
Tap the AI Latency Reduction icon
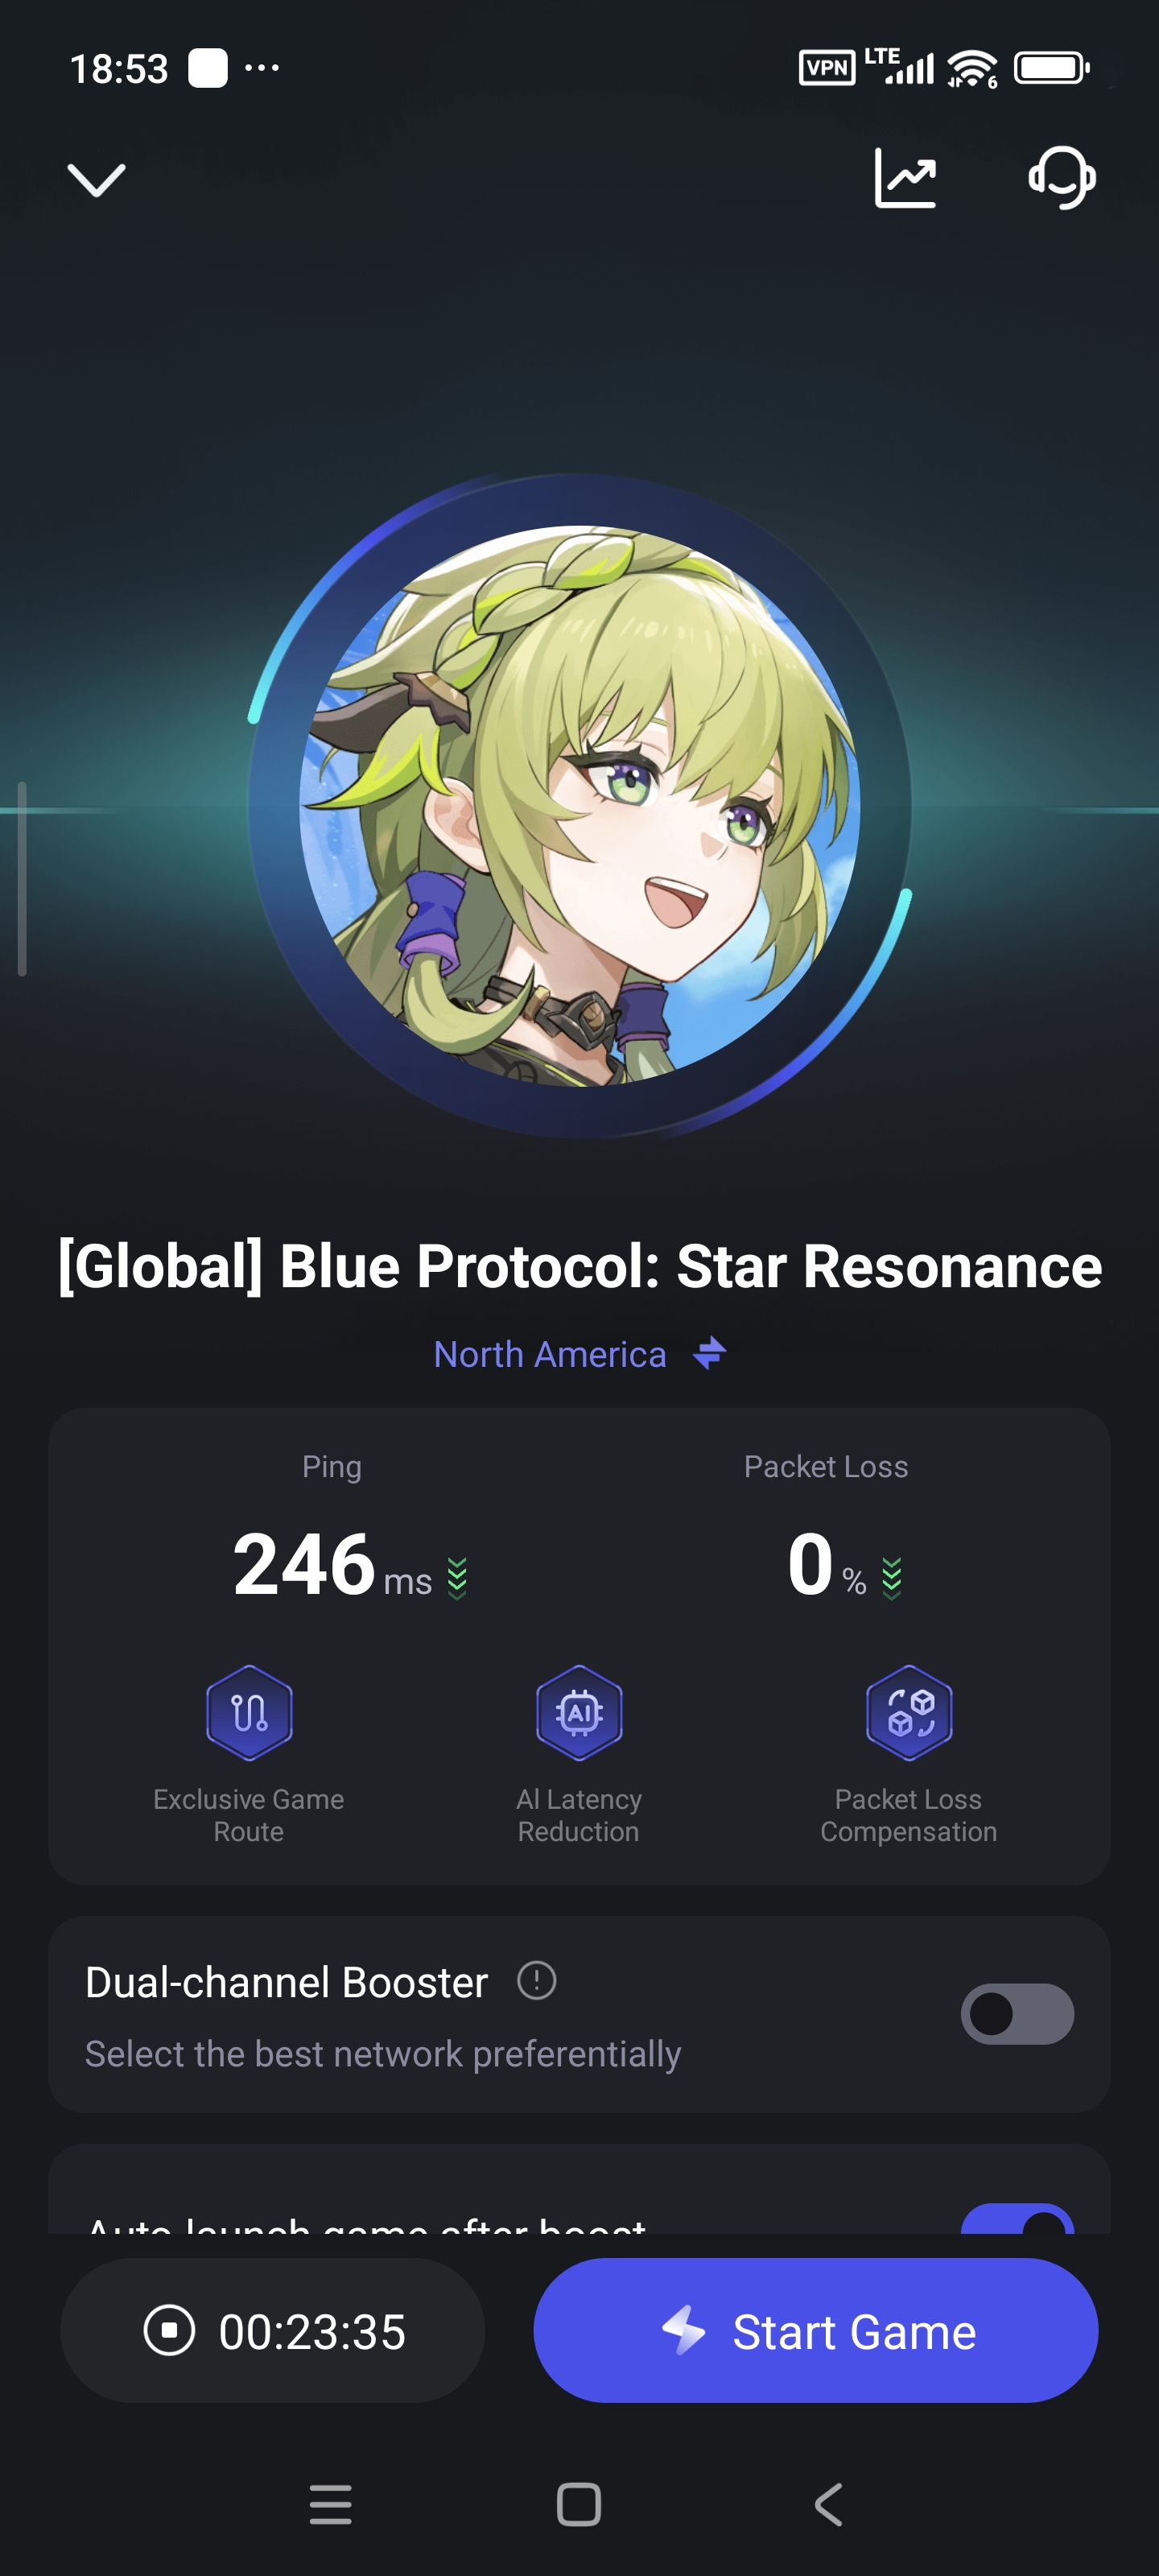(x=579, y=1712)
